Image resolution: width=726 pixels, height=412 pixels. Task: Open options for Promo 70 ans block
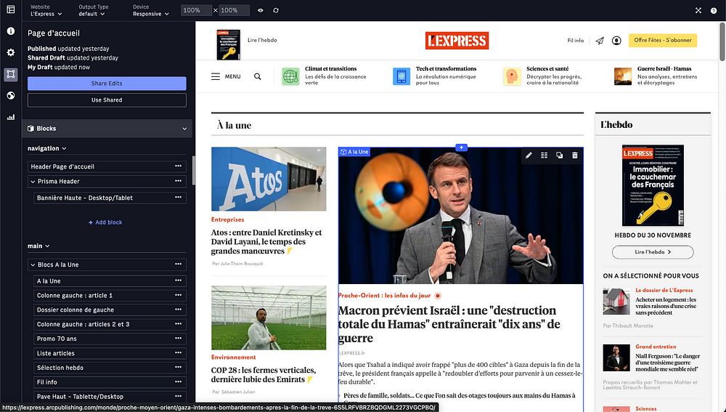[179, 338]
